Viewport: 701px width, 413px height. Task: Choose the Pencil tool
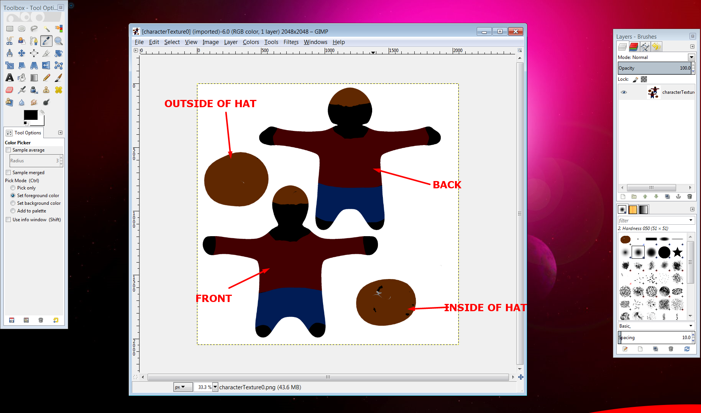pos(46,78)
